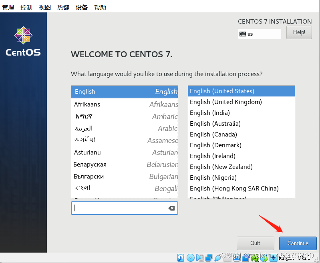Click the us keyboard layout indicator

point(260,34)
